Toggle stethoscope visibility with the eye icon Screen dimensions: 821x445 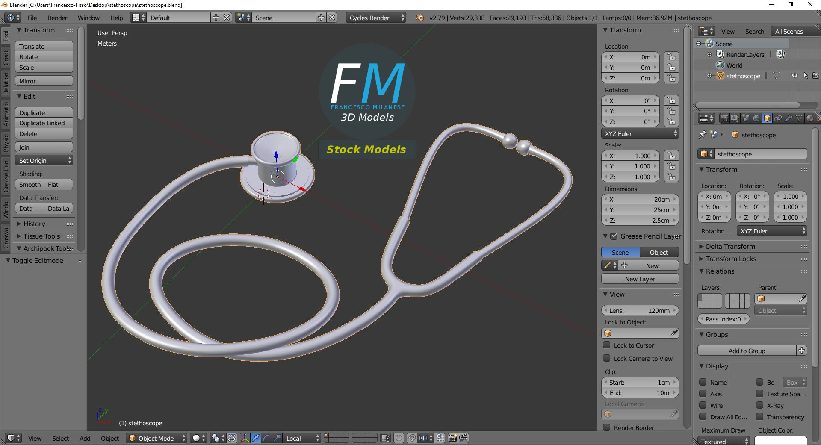point(794,75)
